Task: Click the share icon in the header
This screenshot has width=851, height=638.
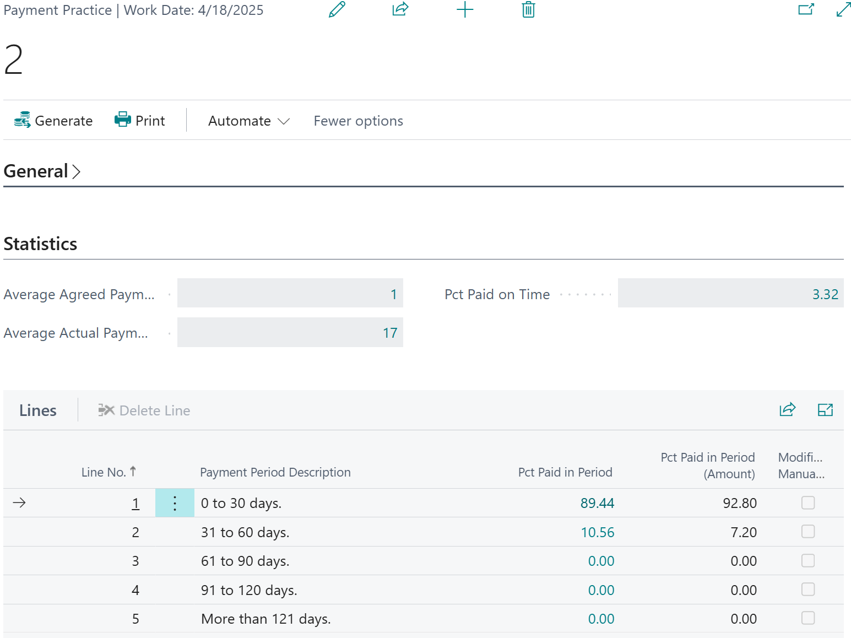Action: point(400,9)
